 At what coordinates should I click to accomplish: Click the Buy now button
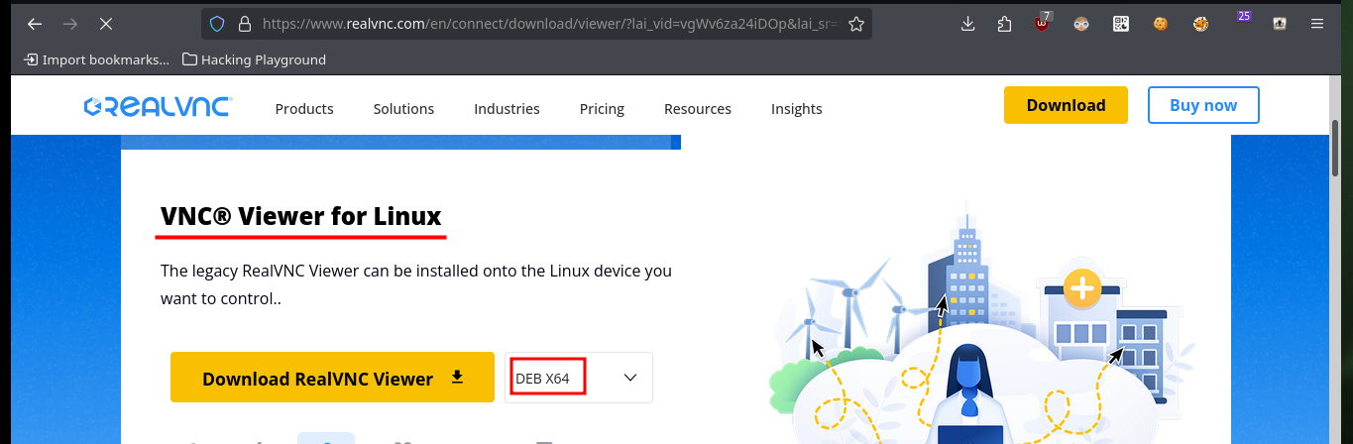tap(1203, 105)
